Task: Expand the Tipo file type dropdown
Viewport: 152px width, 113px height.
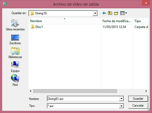Action: coord(121,106)
